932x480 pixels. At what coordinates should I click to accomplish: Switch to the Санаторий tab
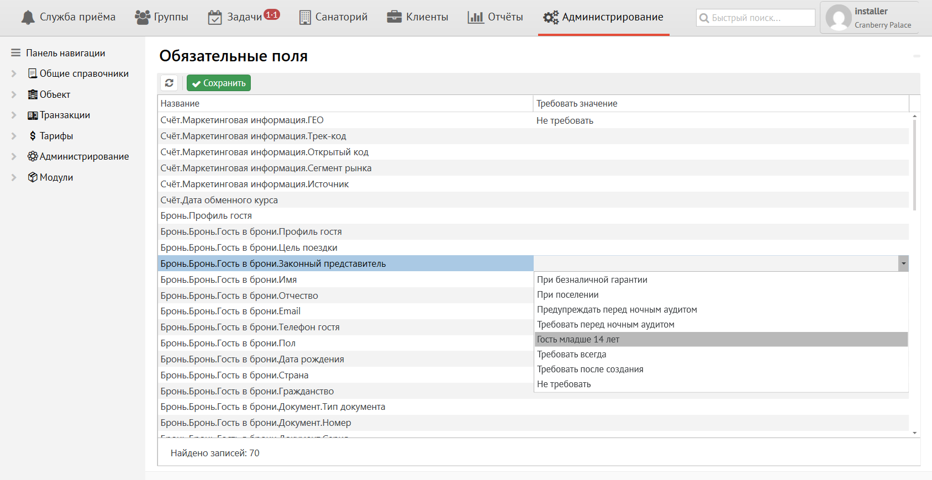point(333,17)
